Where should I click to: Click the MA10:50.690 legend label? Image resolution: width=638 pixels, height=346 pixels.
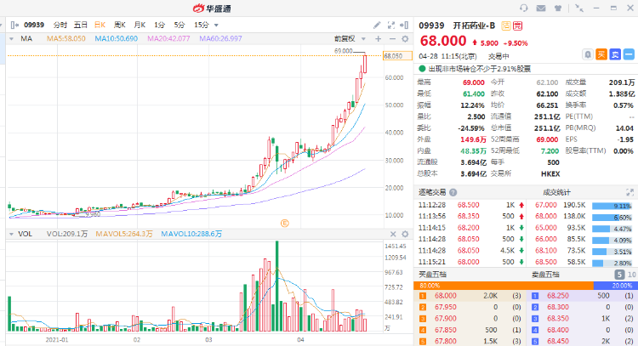point(116,38)
